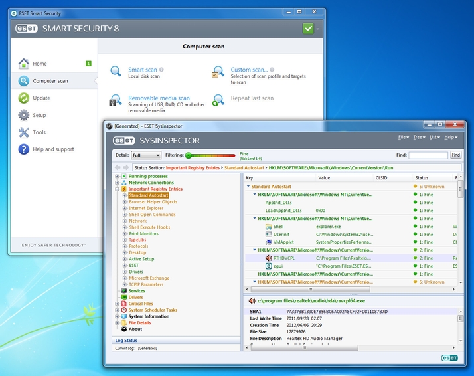
Task: Click the Standard Autostart breadcrumb link
Action: [x=244, y=167]
